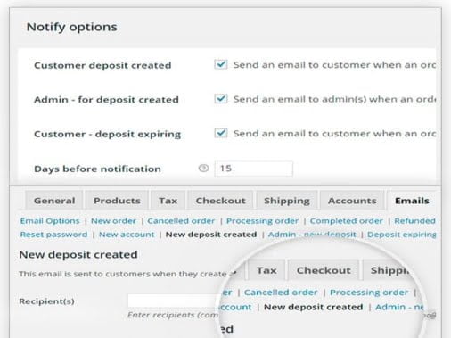Viewport: 451px width, 338px height.
Task: Switch to the Products tab
Action: [117, 201]
